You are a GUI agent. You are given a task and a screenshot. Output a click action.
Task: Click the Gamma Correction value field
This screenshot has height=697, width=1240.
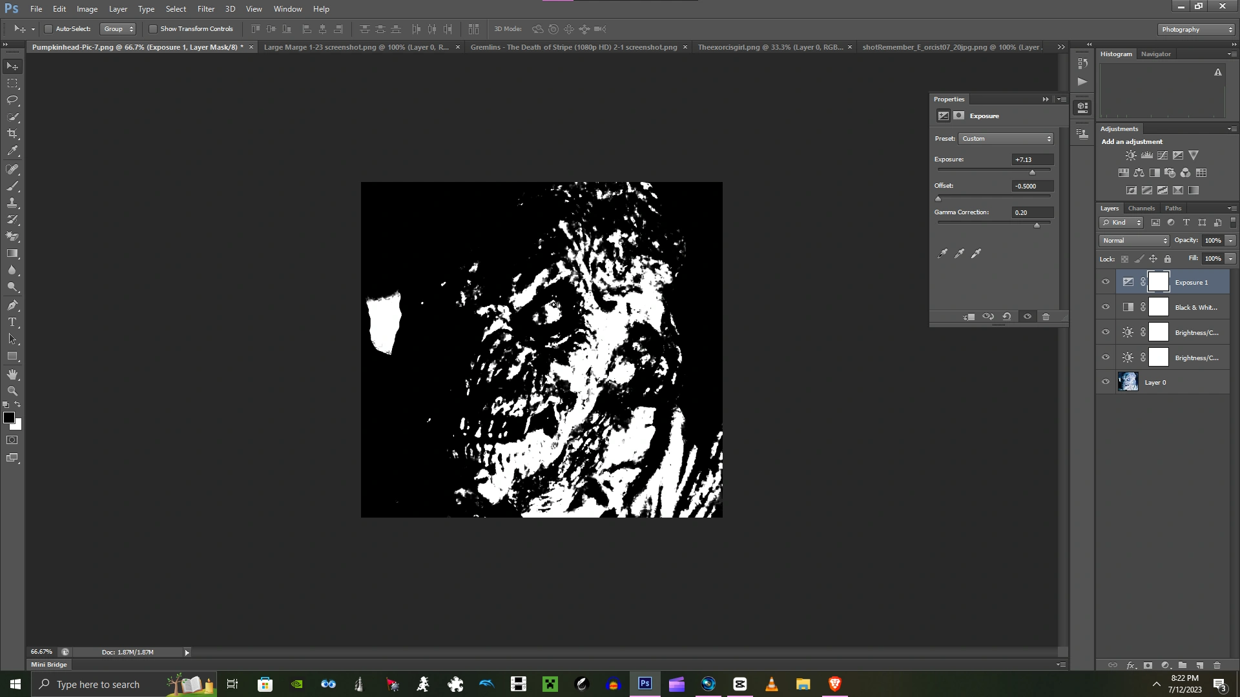pyautogui.click(x=1032, y=212)
